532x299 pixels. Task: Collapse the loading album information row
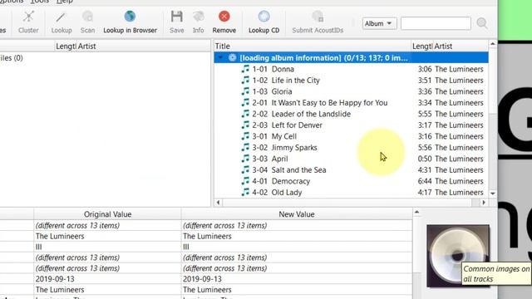(221, 57)
